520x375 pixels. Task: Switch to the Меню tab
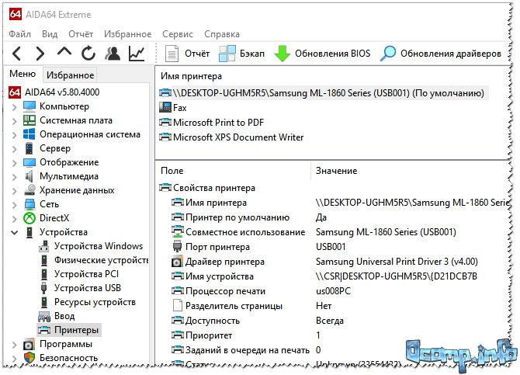coord(23,74)
